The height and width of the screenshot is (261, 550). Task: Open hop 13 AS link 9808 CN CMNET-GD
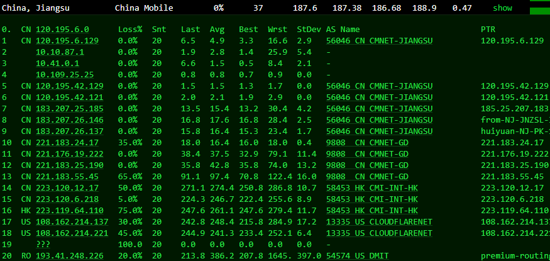[367, 177]
